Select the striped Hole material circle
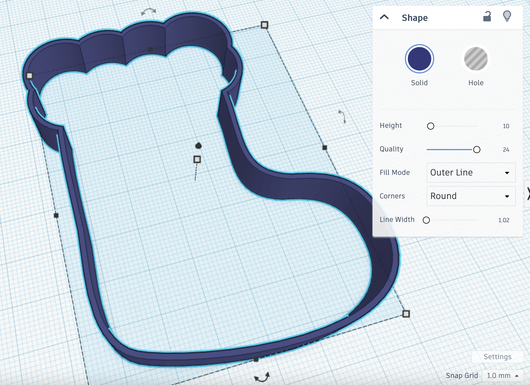The image size is (530, 385). coord(476,58)
